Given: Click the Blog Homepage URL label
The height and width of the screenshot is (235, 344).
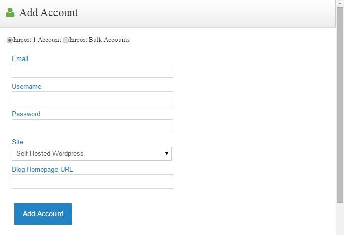Looking at the screenshot, I should tap(42, 169).
